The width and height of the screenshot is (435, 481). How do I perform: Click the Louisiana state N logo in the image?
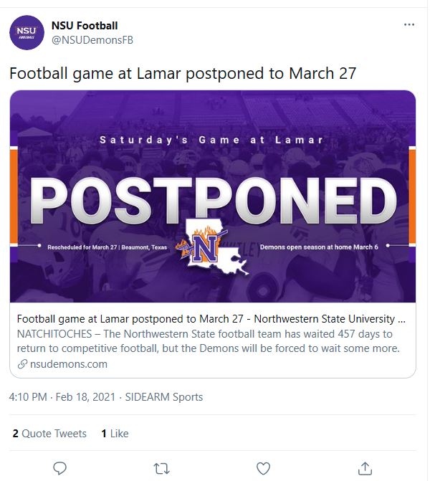pyautogui.click(x=216, y=249)
